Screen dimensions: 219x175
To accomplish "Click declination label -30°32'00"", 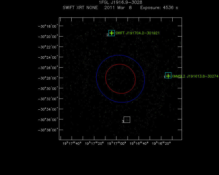I will point(48,99).
